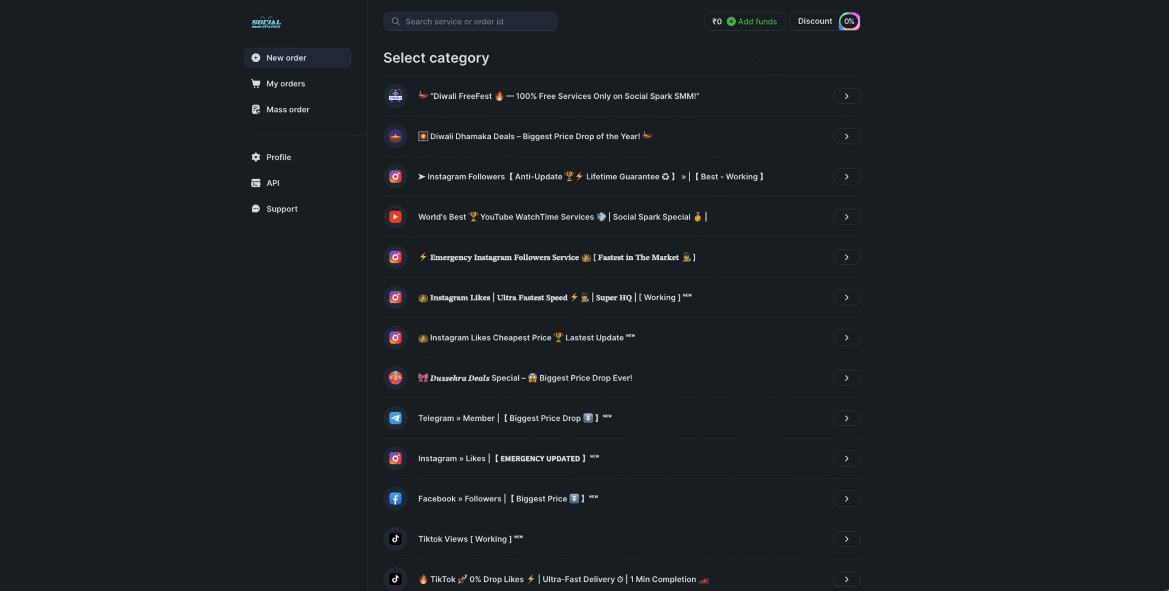This screenshot has height=591, width=1169.
Task: Click the Telegram icon beside Member category
Action: click(x=395, y=418)
